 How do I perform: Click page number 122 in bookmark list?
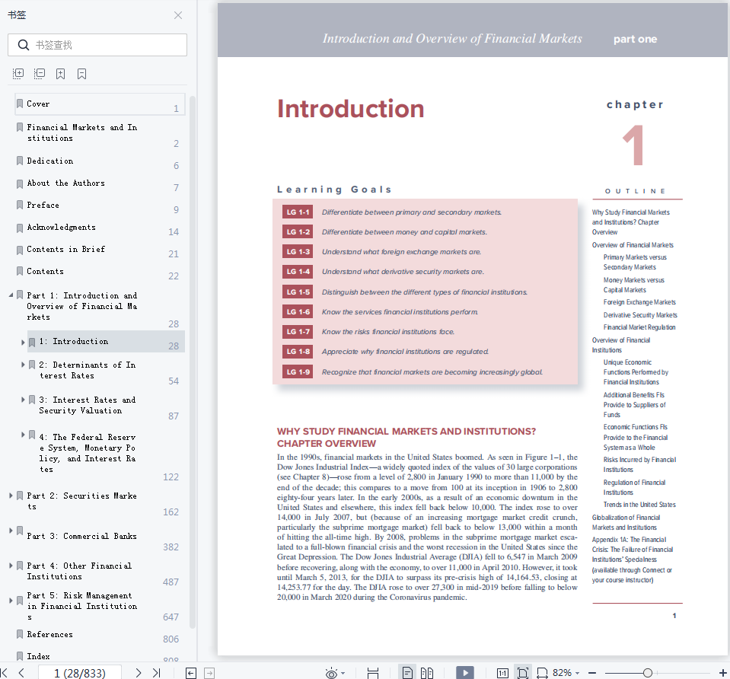coord(171,477)
